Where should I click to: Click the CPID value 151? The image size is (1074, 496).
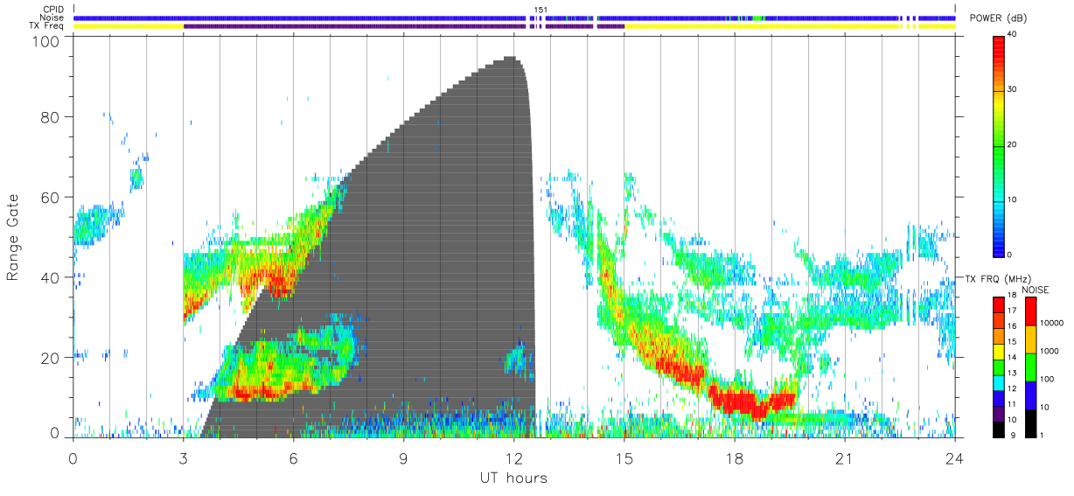pyautogui.click(x=540, y=10)
